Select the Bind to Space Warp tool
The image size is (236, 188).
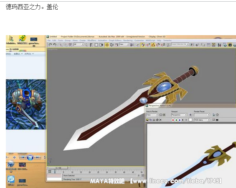point(70,45)
